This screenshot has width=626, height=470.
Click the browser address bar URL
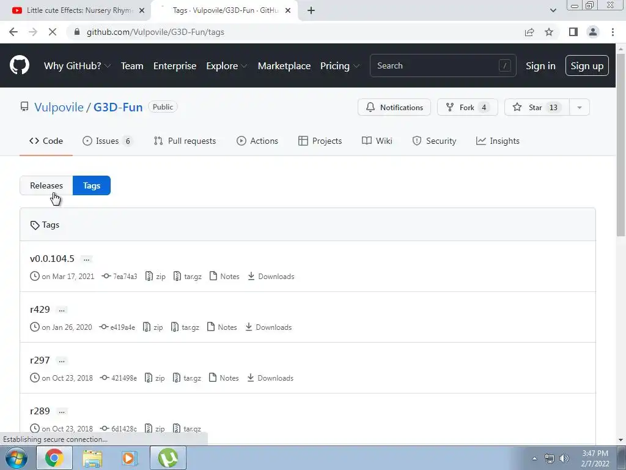coord(155,32)
